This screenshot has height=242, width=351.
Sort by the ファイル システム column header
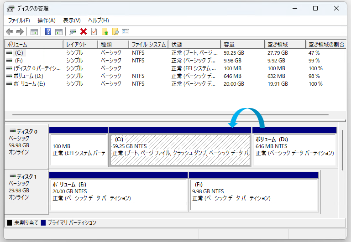pyautogui.click(x=149, y=45)
